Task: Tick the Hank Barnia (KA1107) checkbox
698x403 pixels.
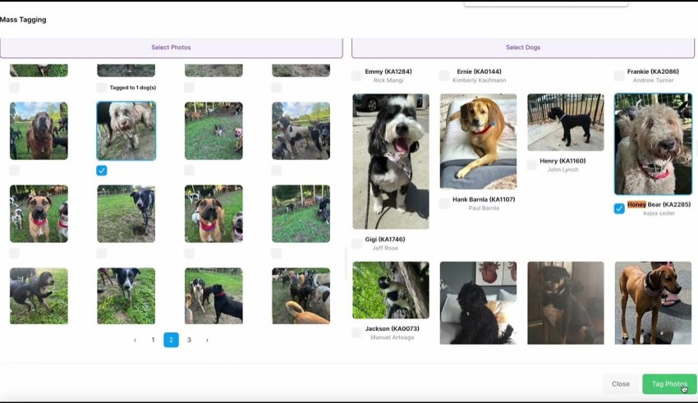Action: [444, 204]
